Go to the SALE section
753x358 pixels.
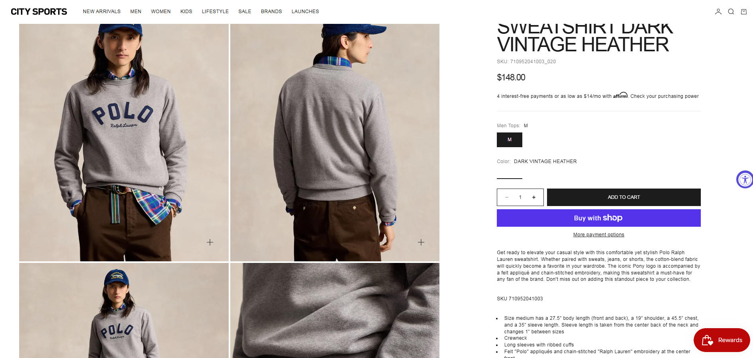pyautogui.click(x=245, y=12)
